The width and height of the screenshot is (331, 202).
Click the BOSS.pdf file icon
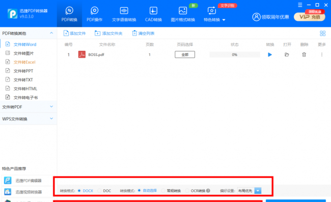coord(81,54)
